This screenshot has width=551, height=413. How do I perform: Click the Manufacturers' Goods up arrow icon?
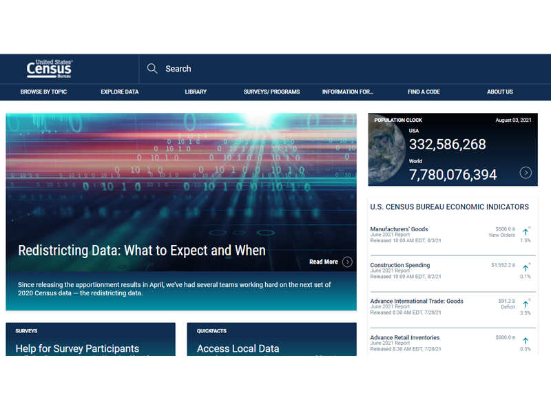[x=526, y=232]
